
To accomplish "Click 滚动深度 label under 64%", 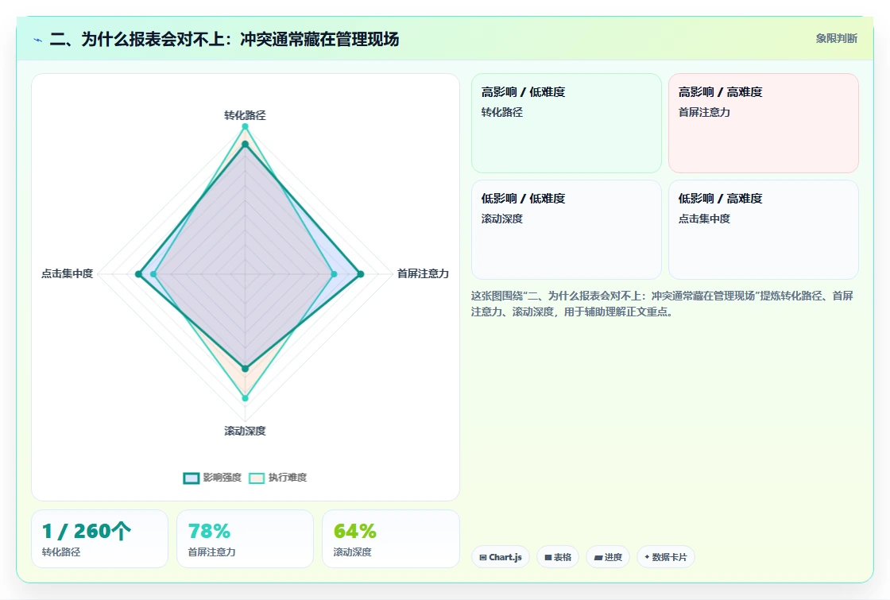I will (353, 552).
